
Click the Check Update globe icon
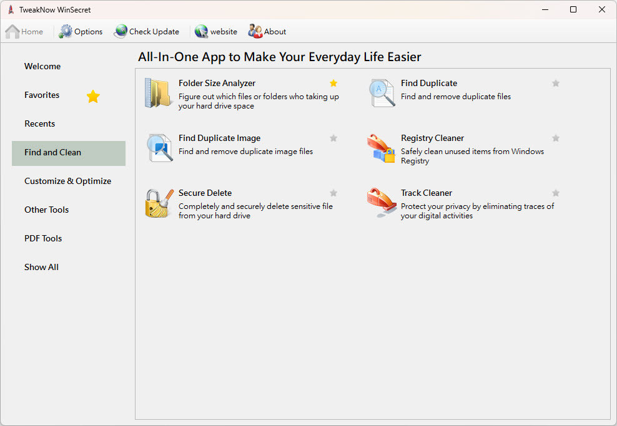point(121,32)
